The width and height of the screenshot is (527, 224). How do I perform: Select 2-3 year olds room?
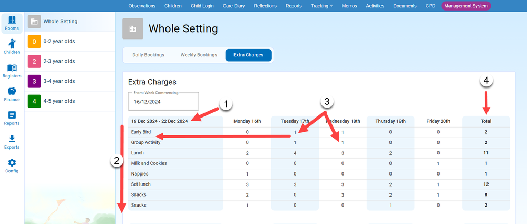pos(70,61)
